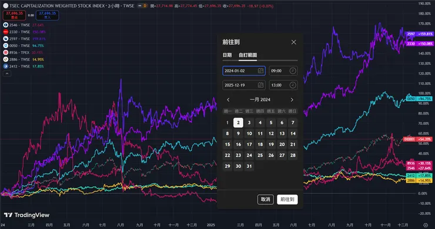Click the 2886 legend value 14.95%
The height and width of the screenshot is (229, 435).
coord(38,59)
